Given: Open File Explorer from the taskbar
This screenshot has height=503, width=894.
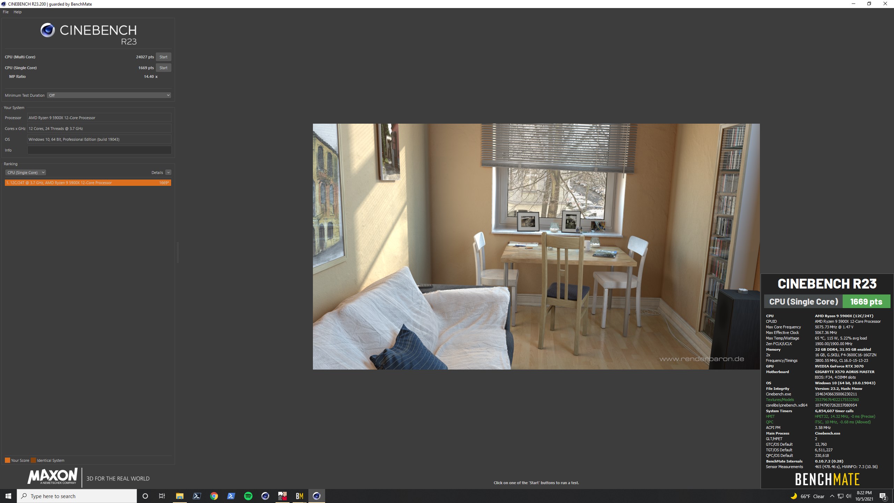Looking at the screenshot, I should (x=179, y=496).
